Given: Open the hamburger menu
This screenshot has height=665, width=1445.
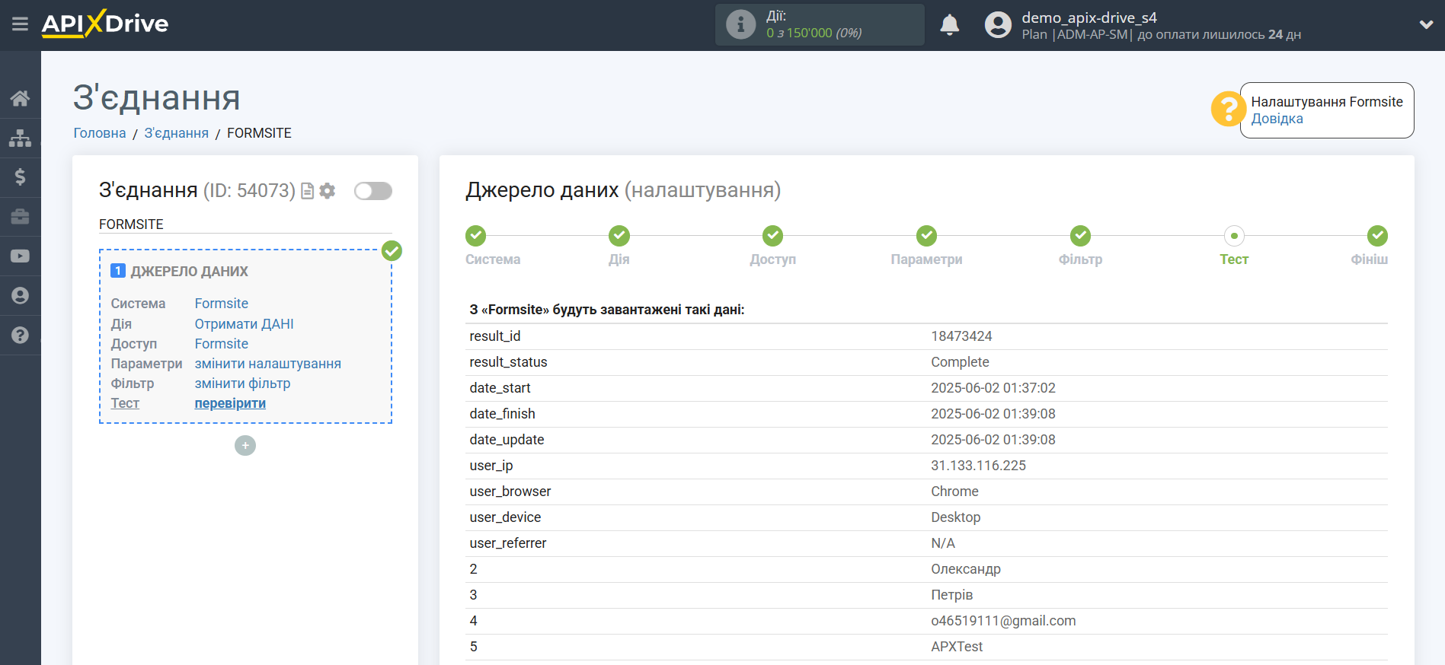Looking at the screenshot, I should pos(21,24).
